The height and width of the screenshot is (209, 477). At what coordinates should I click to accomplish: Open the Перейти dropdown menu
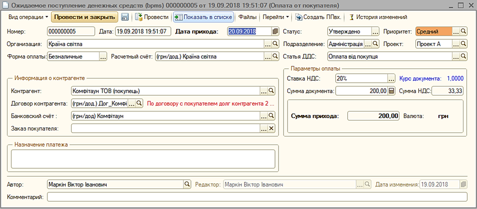(276, 17)
